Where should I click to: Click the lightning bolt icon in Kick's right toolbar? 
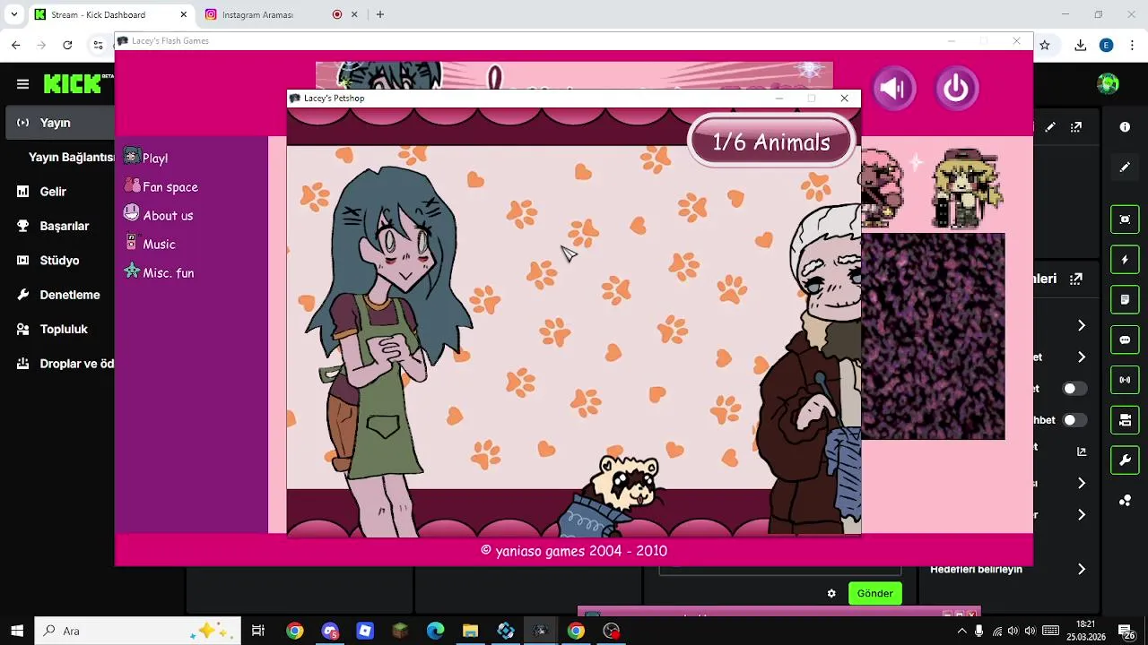click(1125, 260)
